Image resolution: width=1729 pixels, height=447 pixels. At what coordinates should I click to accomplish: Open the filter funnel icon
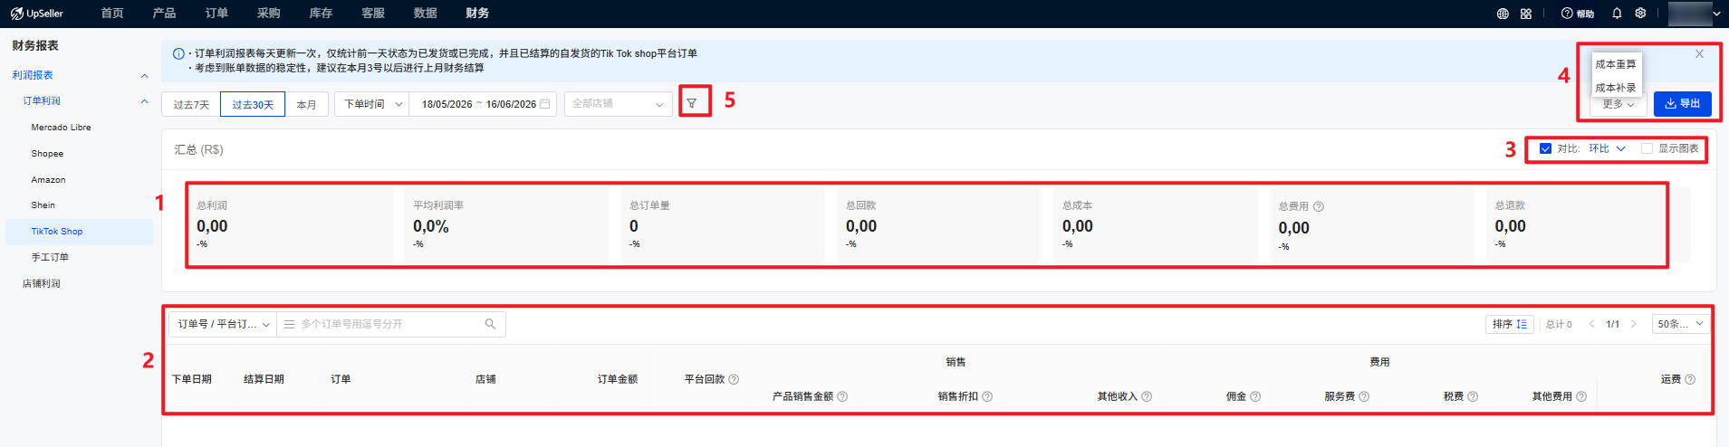692,103
